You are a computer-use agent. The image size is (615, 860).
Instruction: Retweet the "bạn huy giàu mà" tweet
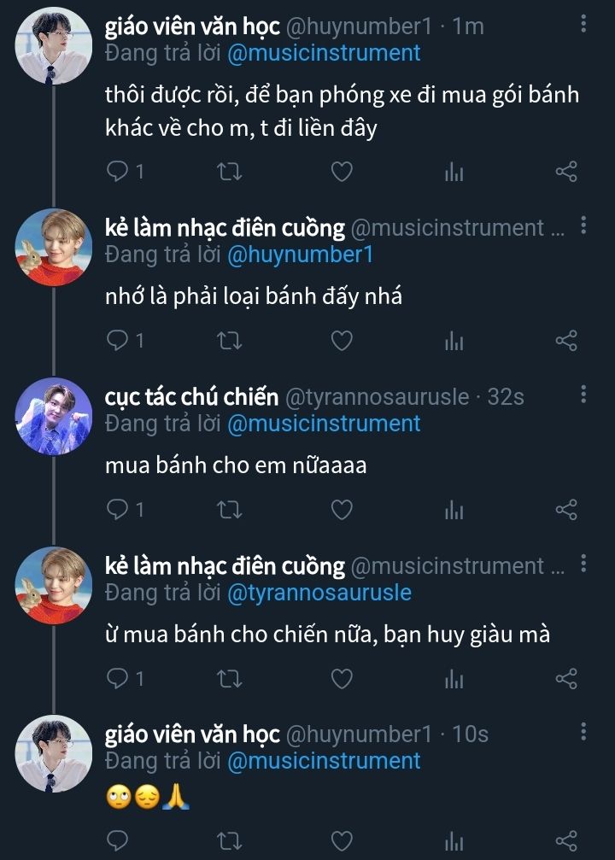coord(230,679)
